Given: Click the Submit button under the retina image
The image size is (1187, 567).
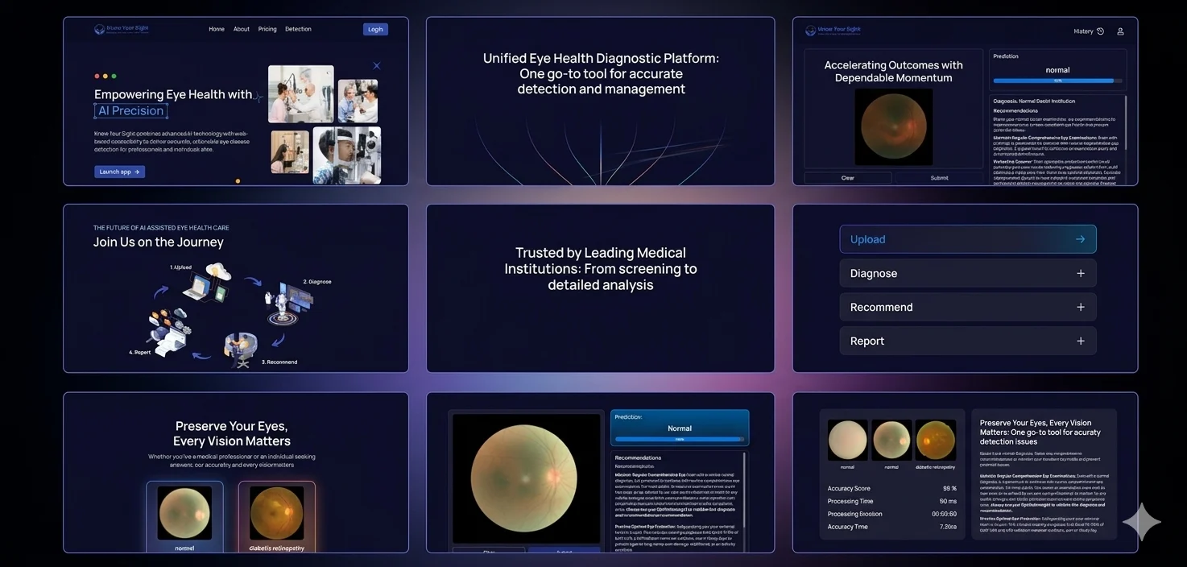Looking at the screenshot, I should [x=939, y=178].
